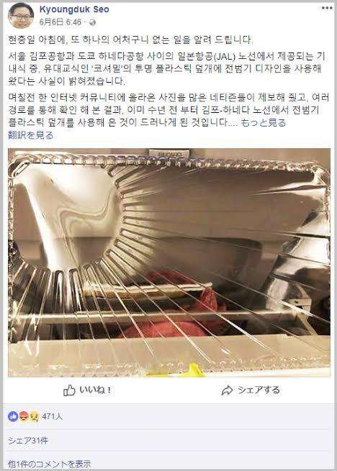The width and height of the screenshot is (337, 471).
Task: Click the post's Korean body text
Action: [x=168, y=81]
